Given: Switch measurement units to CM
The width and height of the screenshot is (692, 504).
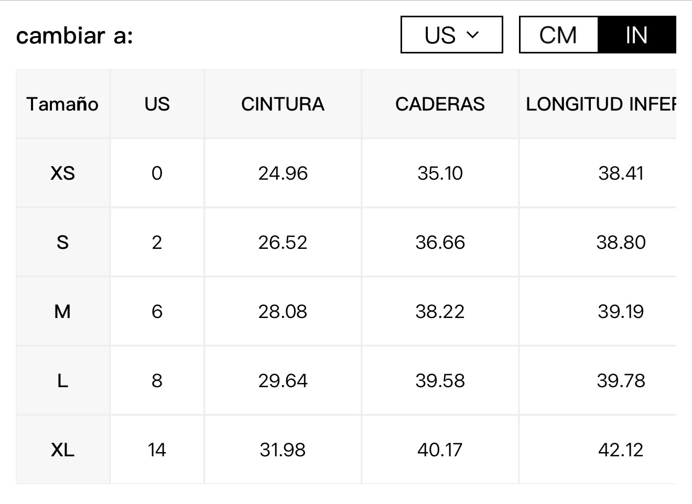Looking at the screenshot, I should point(558,35).
